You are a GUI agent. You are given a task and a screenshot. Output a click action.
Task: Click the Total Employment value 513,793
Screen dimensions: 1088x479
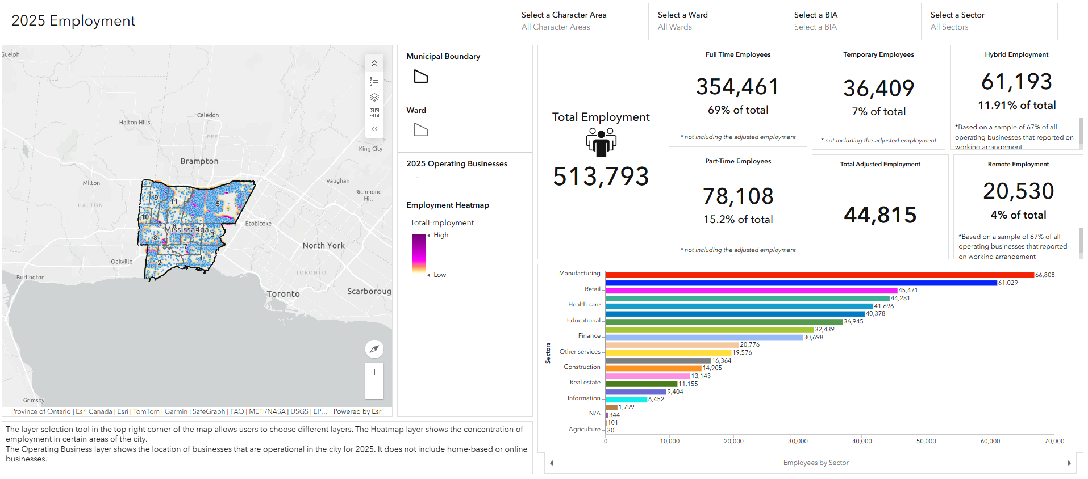[601, 177]
